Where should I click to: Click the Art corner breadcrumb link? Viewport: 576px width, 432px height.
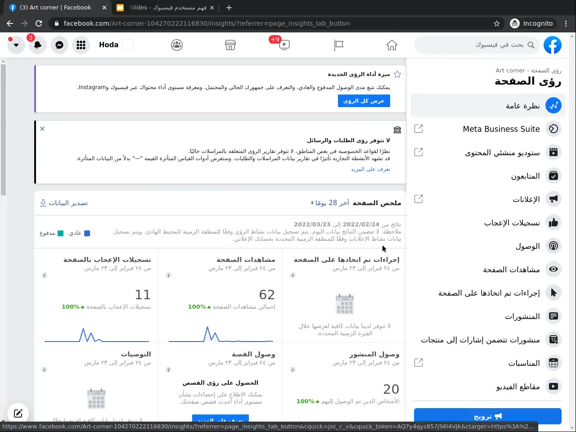(x=510, y=71)
